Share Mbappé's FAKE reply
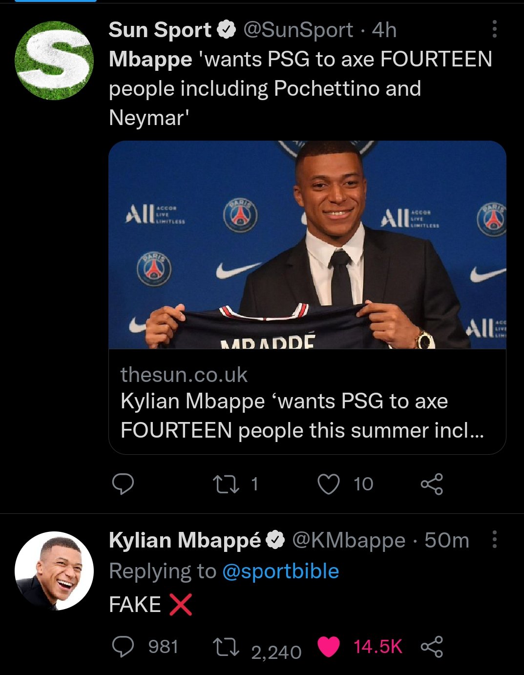Viewport: 524px width, 675px height. (432, 647)
